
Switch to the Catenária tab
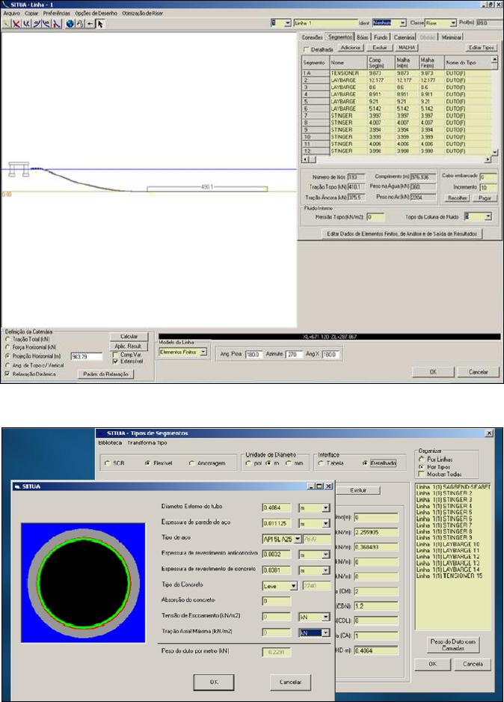405,36
